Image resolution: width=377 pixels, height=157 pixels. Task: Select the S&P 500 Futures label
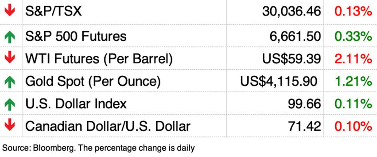pos(76,37)
